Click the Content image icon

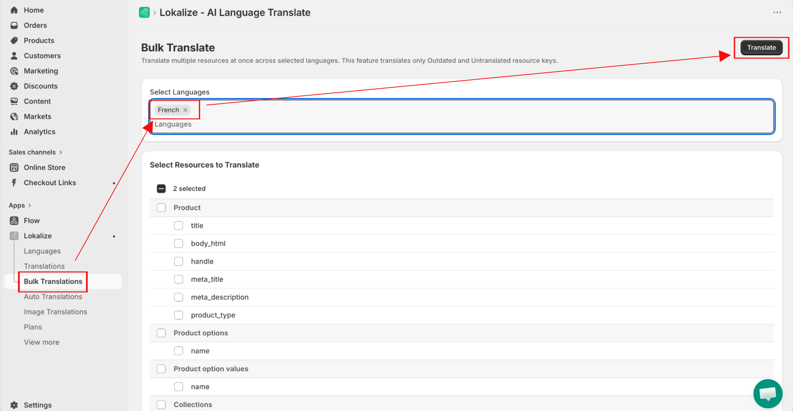tap(14, 101)
